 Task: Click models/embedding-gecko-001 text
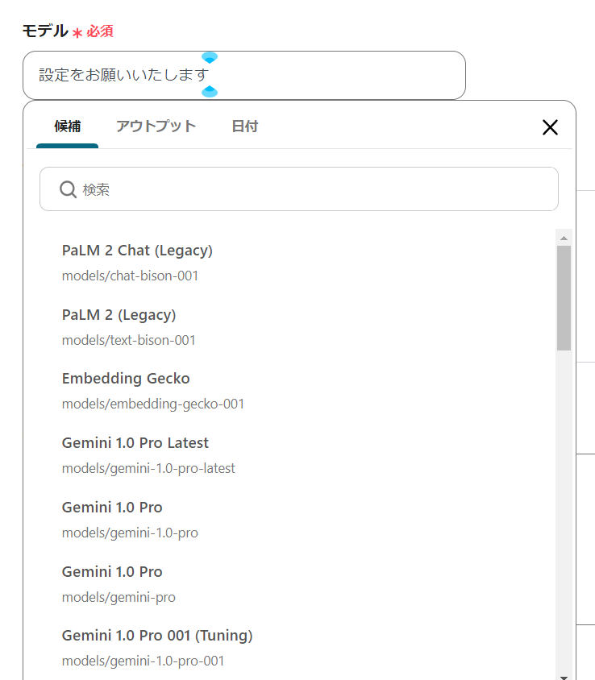coord(153,404)
